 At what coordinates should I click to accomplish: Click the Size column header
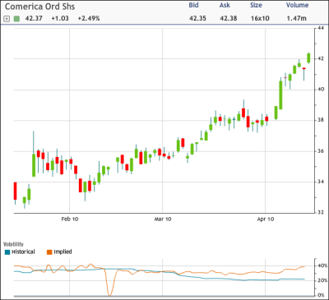pyautogui.click(x=256, y=5)
